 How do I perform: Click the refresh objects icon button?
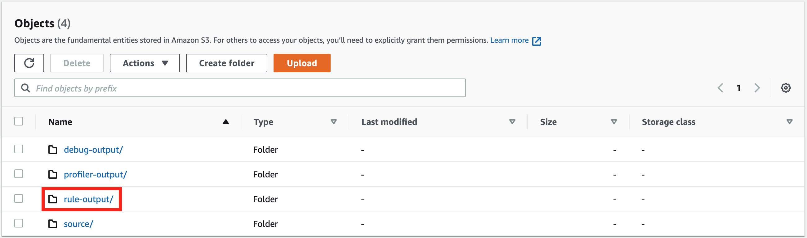click(x=29, y=63)
